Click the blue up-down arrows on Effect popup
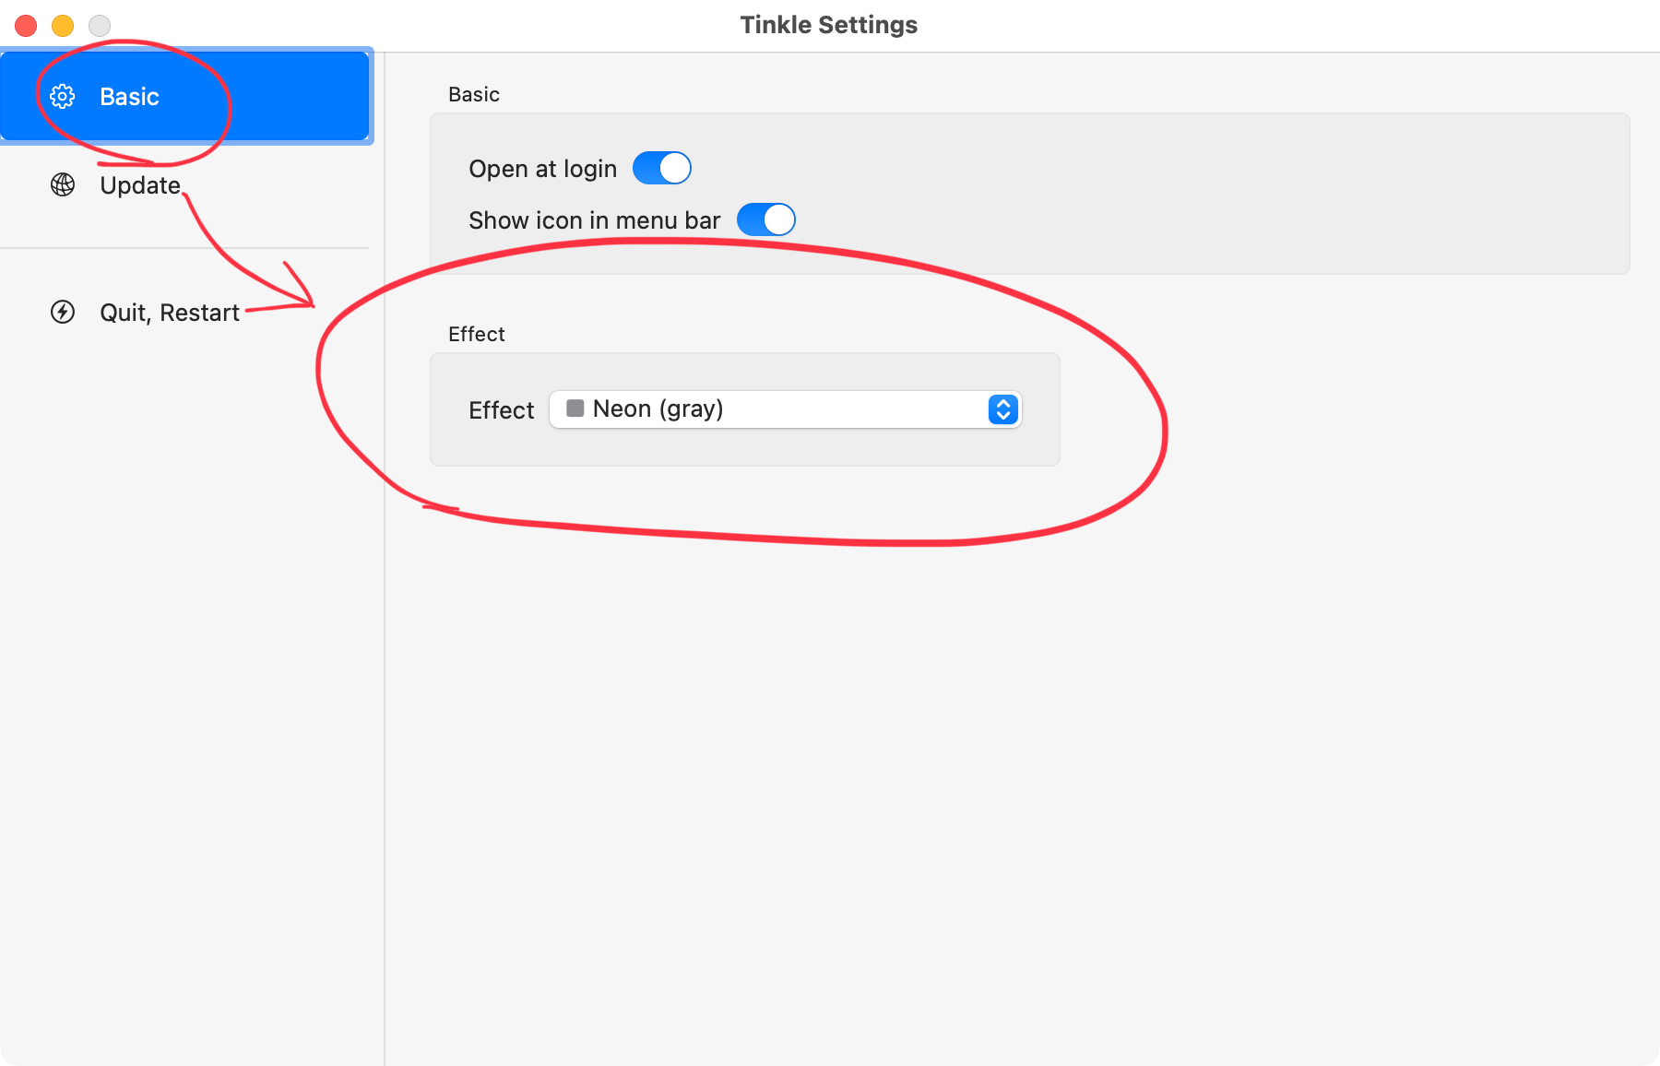1660x1066 pixels. (1002, 409)
